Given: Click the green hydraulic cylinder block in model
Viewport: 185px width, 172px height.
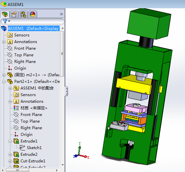Looking at the screenshot, I should 149,24.
